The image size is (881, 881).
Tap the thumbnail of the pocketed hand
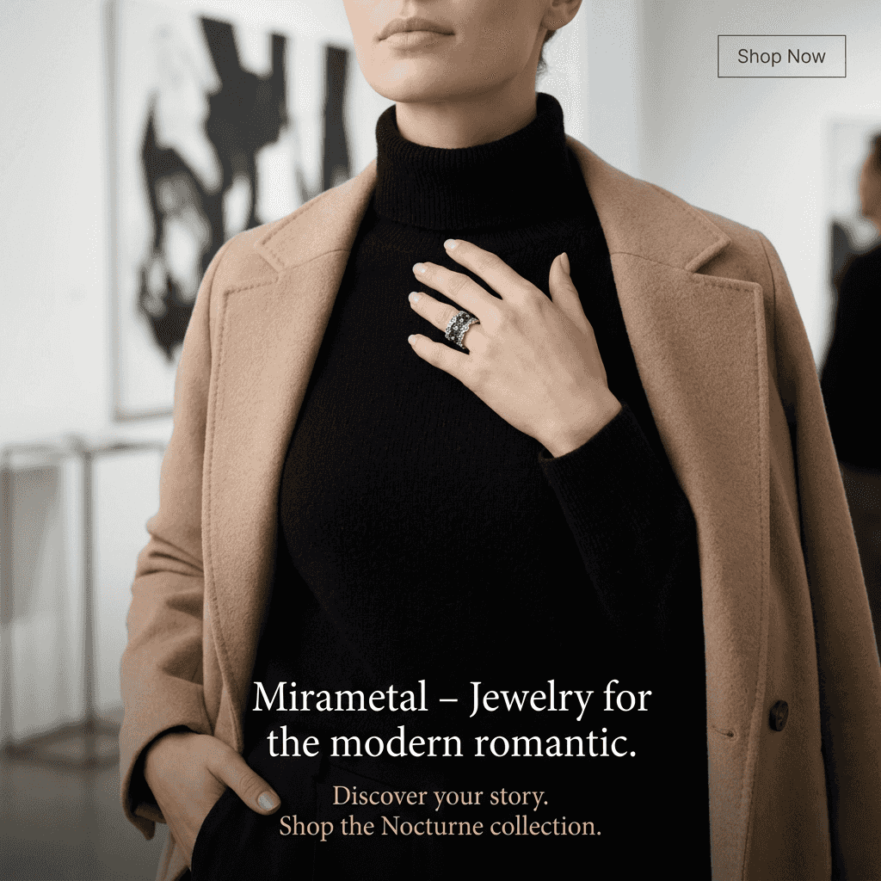point(268,800)
